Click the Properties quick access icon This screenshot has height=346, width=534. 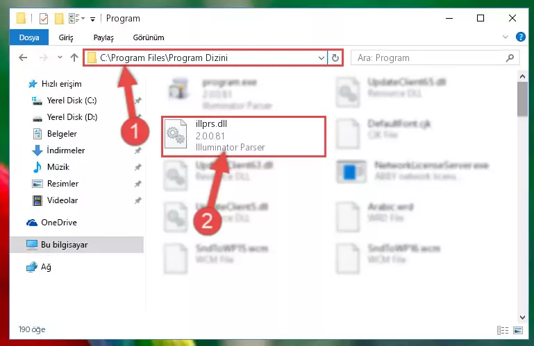(x=44, y=19)
